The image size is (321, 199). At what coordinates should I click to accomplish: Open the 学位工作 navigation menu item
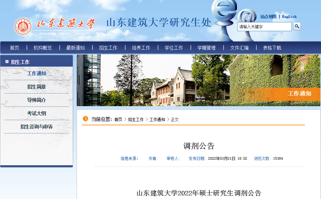coord(174,48)
